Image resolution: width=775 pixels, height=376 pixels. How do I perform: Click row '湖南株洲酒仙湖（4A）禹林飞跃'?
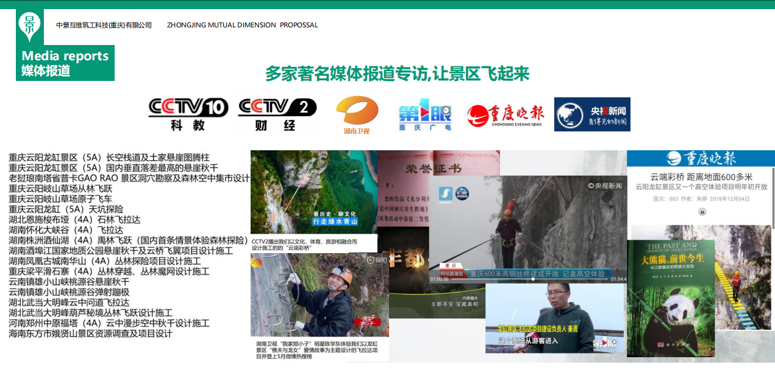129,240
